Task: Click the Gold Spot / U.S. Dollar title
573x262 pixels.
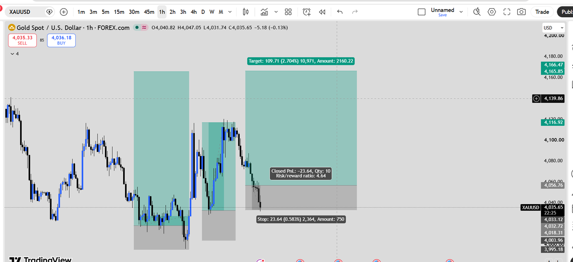Action: (73, 28)
